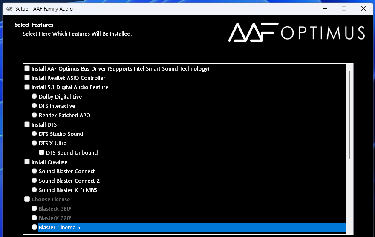Click the Dolby Digital Live label text
The height and width of the screenshot is (237, 375).
[x=60, y=96]
